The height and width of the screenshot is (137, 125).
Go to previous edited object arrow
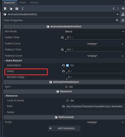point(114,8)
